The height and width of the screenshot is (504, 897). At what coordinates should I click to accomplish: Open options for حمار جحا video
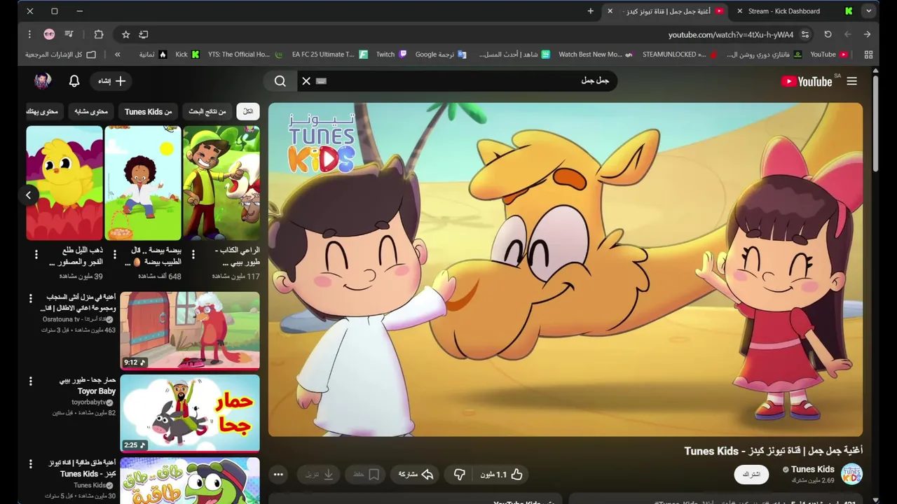30,381
